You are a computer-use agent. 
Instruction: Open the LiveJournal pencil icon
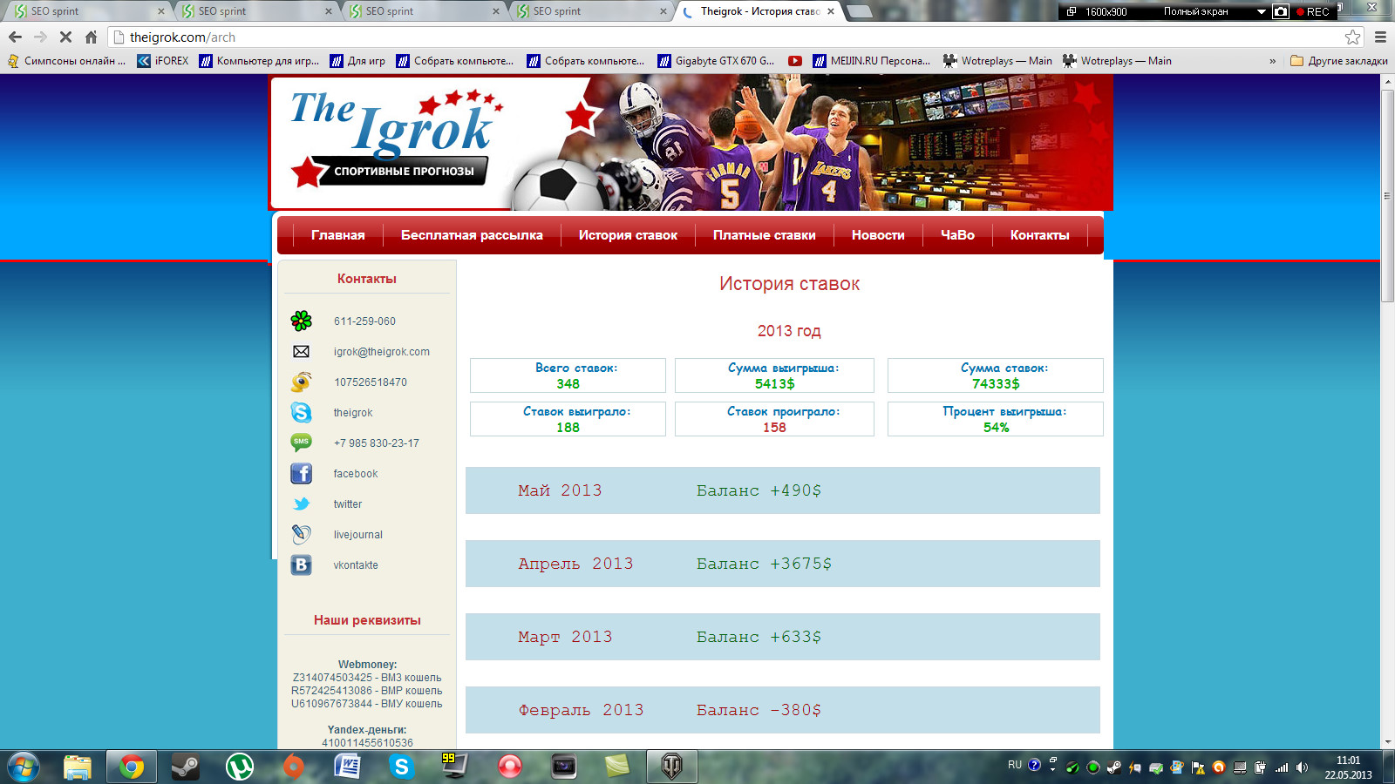(x=302, y=534)
